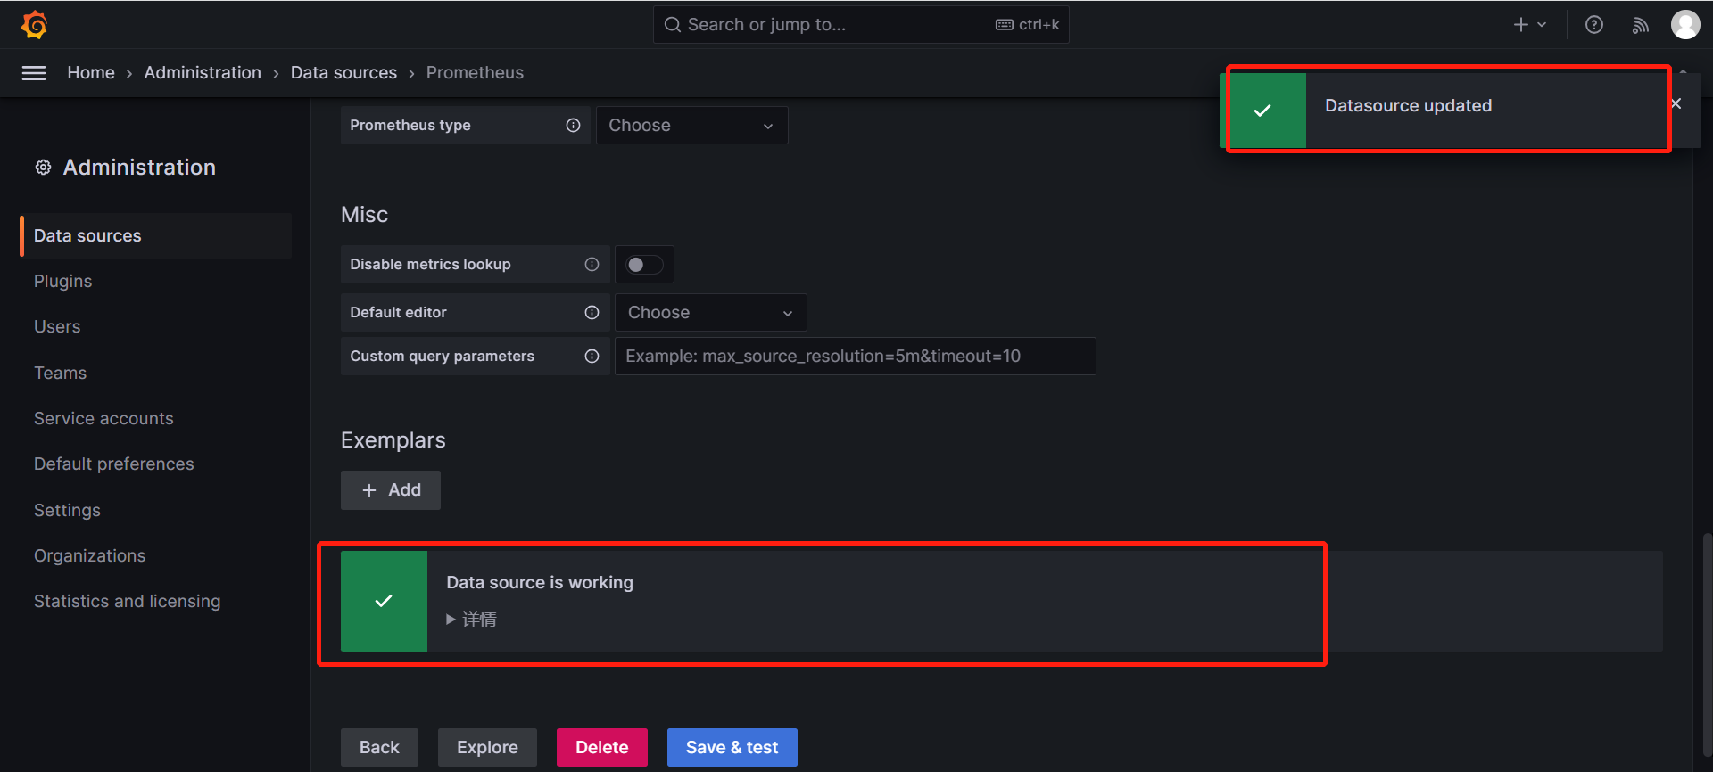Toggle the Disable metrics lookup switch

tap(644, 265)
